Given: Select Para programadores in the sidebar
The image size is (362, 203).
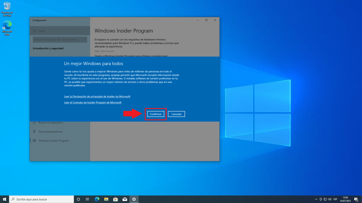Looking at the screenshot, I should tap(50, 131).
